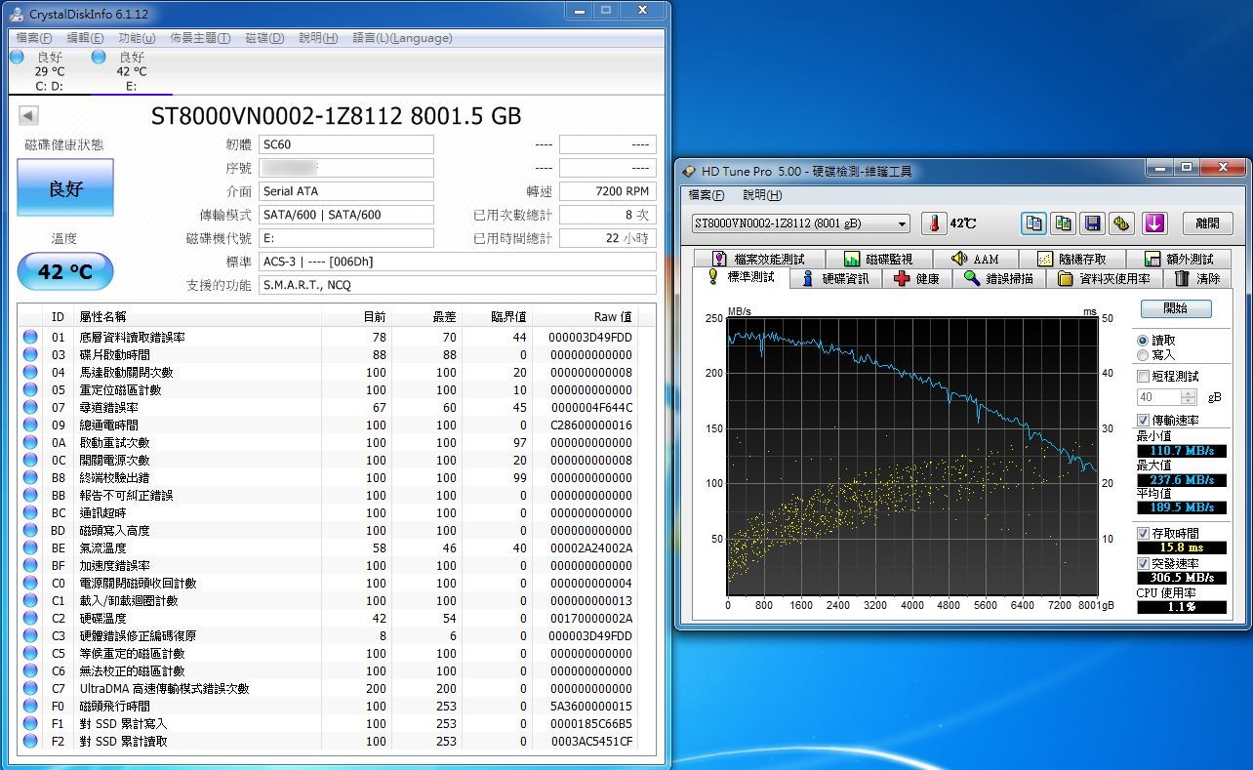Open the HD Tune options tools icon
1253x770 pixels.
(x=1122, y=223)
